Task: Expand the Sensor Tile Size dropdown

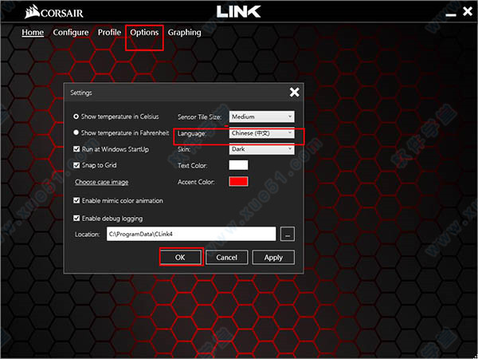Action: (261, 116)
